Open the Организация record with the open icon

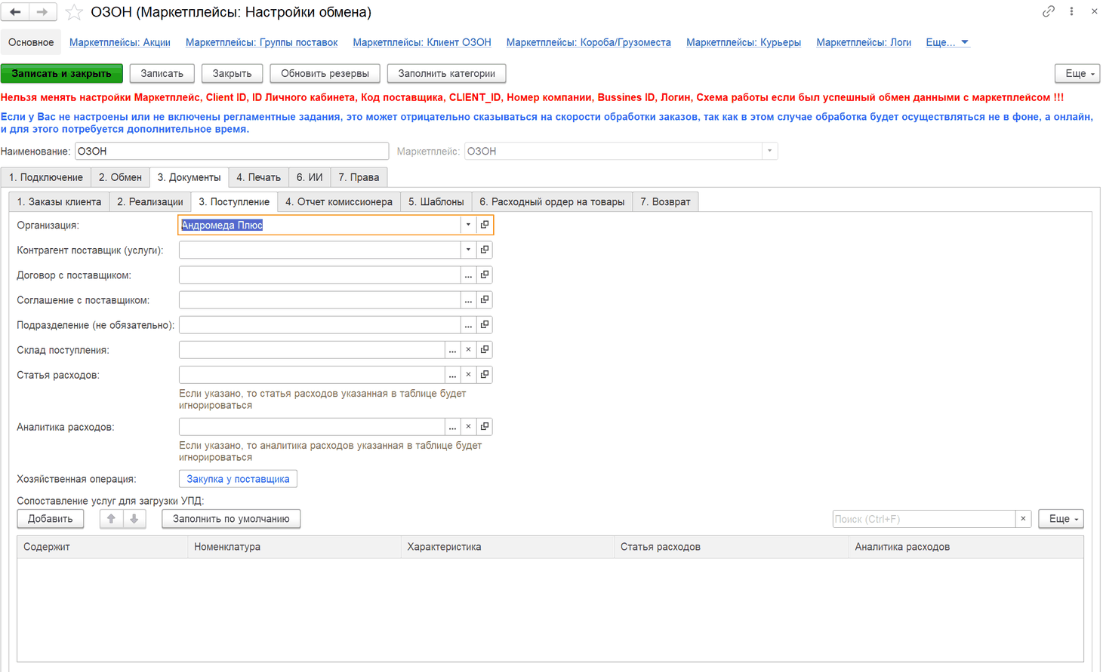click(x=485, y=225)
